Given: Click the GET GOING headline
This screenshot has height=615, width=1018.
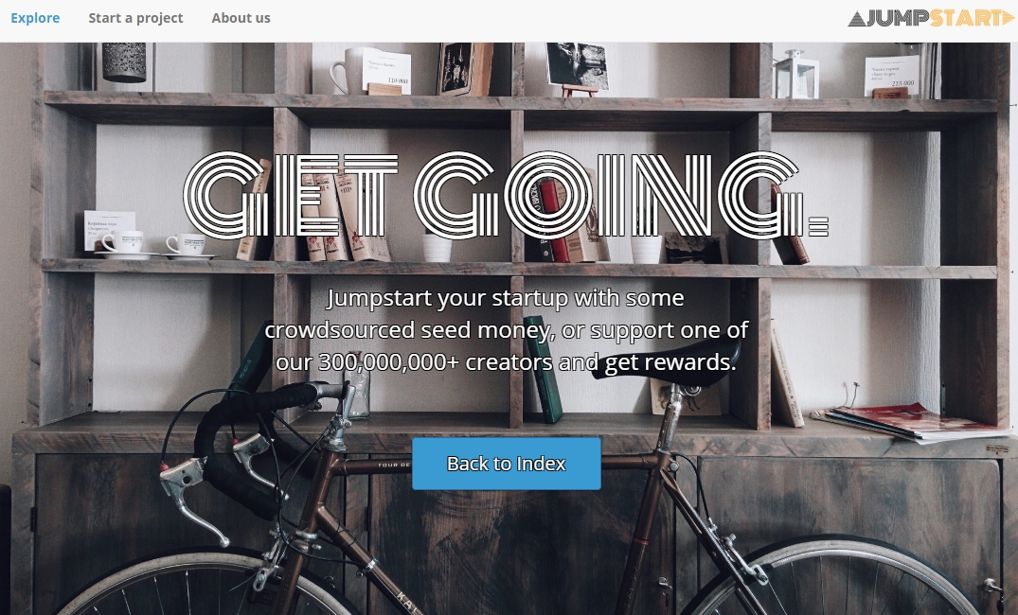Looking at the screenshot, I should pos(506,195).
